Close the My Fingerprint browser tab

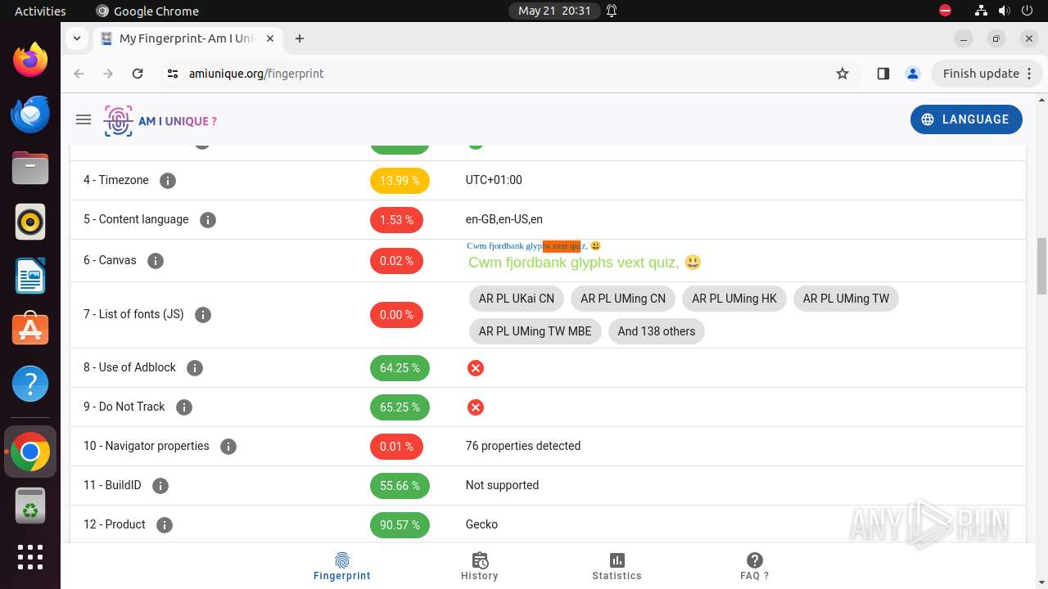[x=271, y=38]
